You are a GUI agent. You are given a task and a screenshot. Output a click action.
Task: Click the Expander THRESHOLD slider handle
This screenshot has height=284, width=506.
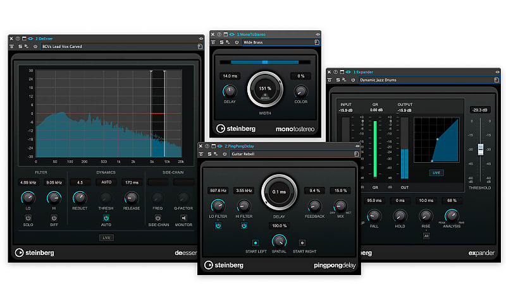click(480, 149)
